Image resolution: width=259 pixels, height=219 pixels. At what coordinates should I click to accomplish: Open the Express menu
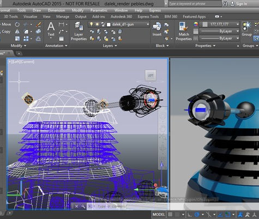point(155,10)
